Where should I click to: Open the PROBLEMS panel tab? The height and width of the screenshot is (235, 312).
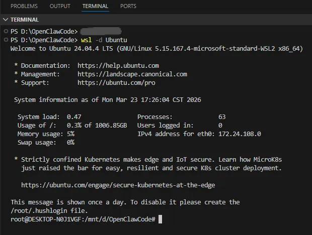pos(24,6)
